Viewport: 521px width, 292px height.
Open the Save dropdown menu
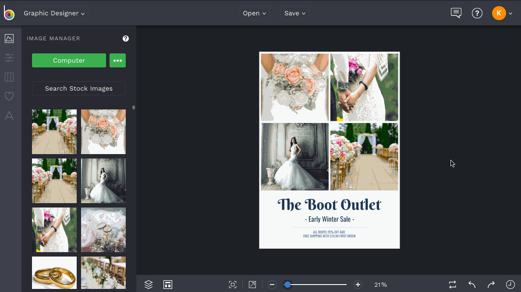(x=295, y=13)
